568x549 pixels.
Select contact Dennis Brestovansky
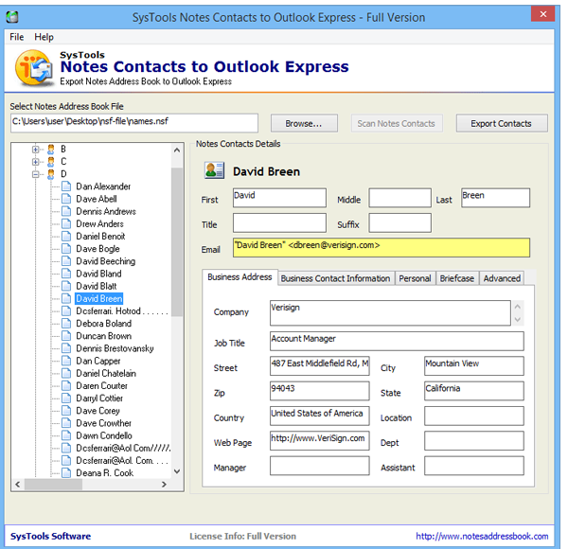115,348
